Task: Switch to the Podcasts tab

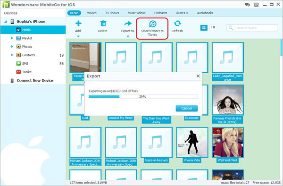Action: [160, 13]
